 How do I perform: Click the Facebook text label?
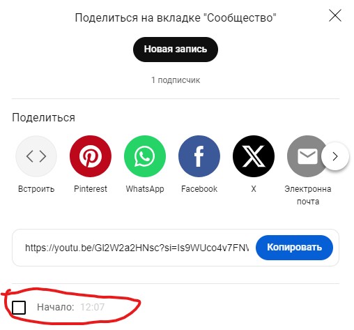(x=199, y=189)
